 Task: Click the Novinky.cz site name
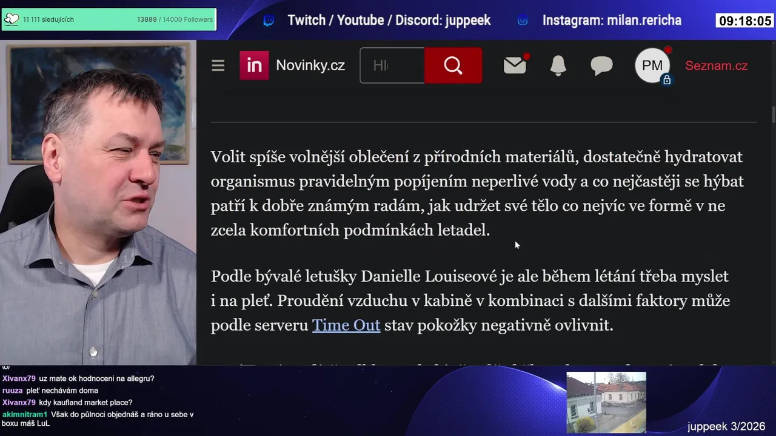point(310,65)
